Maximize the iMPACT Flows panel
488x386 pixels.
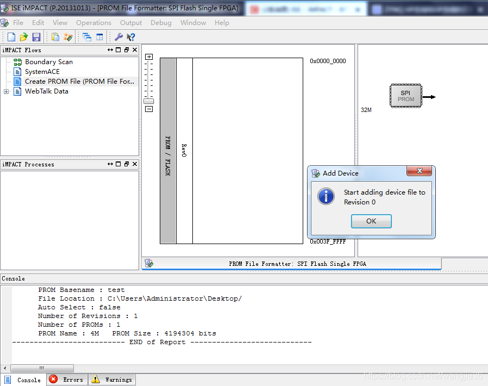[x=118, y=50]
